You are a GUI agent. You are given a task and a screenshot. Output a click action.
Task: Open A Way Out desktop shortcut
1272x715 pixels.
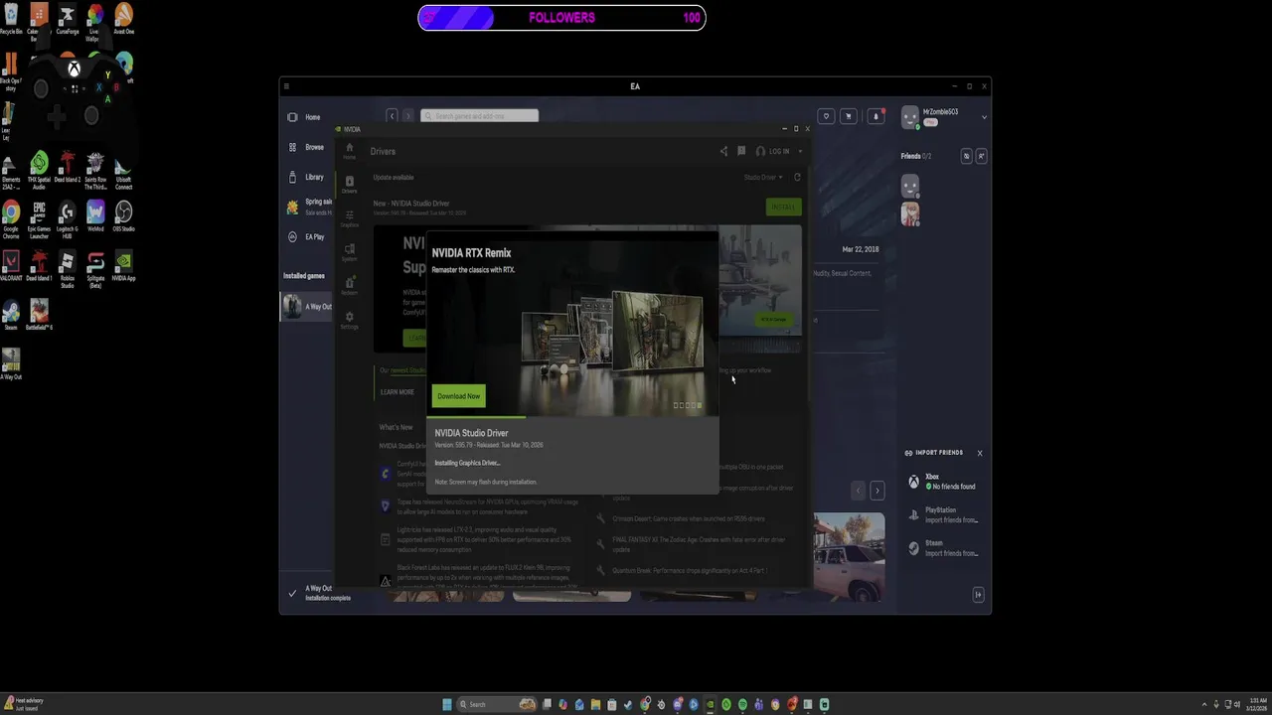[x=11, y=364]
